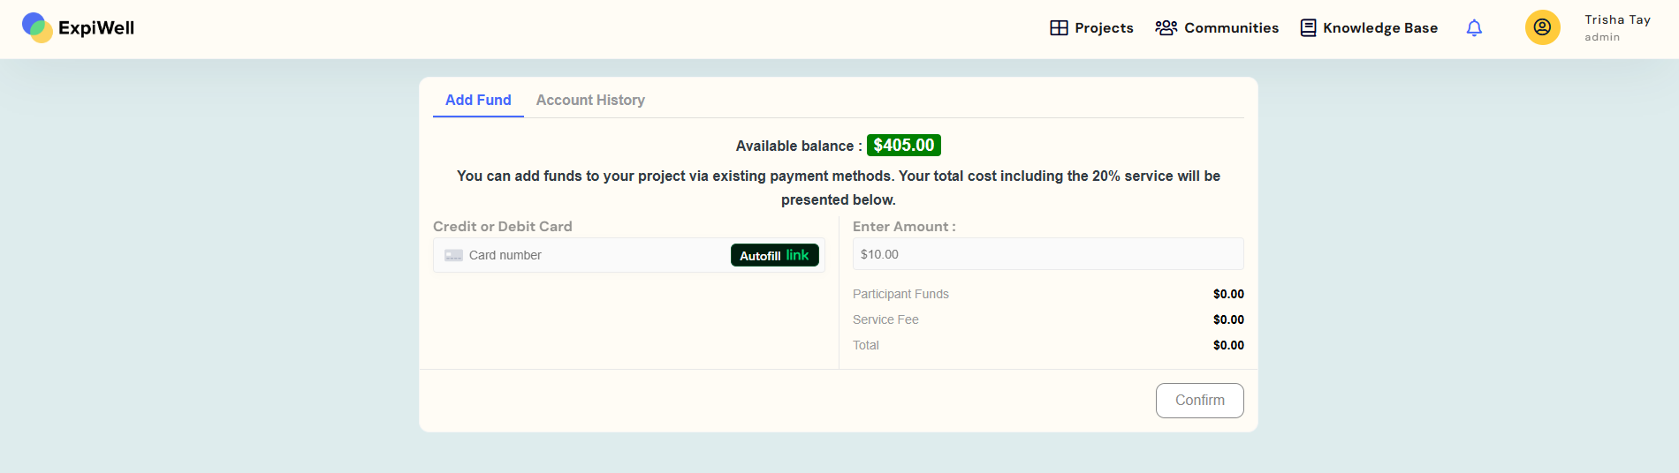Image resolution: width=1679 pixels, height=473 pixels.
Task: Open notifications bell
Action: 1474,28
